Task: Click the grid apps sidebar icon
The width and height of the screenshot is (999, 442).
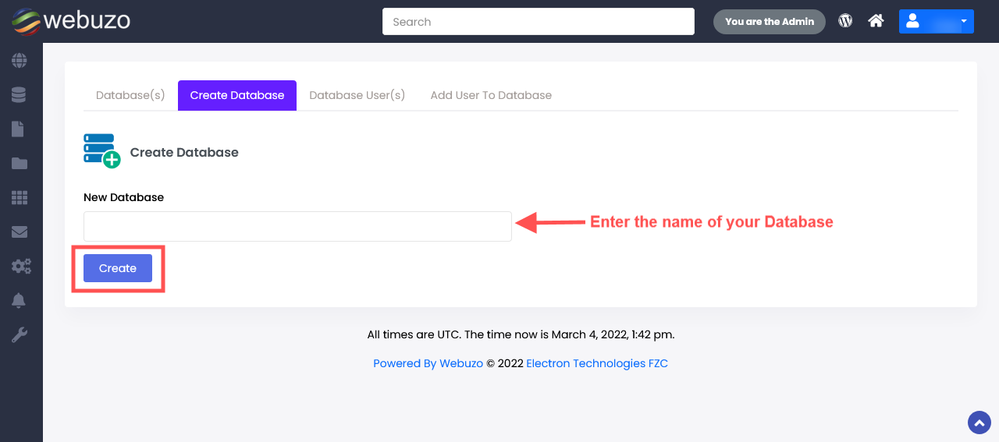Action: click(20, 198)
